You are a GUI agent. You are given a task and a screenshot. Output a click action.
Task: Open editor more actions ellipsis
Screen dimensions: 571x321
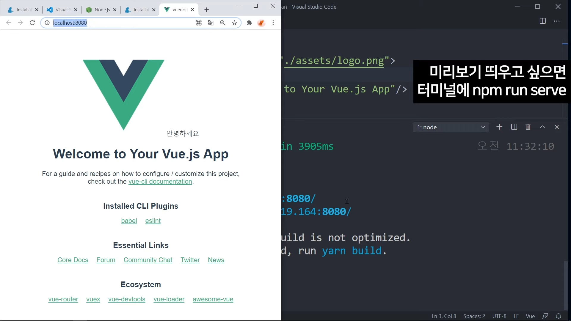coord(557,21)
